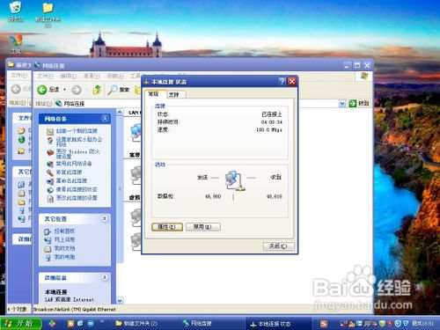Click the 禁用 button in dialog
Image resolution: width=440 pixels, height=330 pixels.
point(202,227)
